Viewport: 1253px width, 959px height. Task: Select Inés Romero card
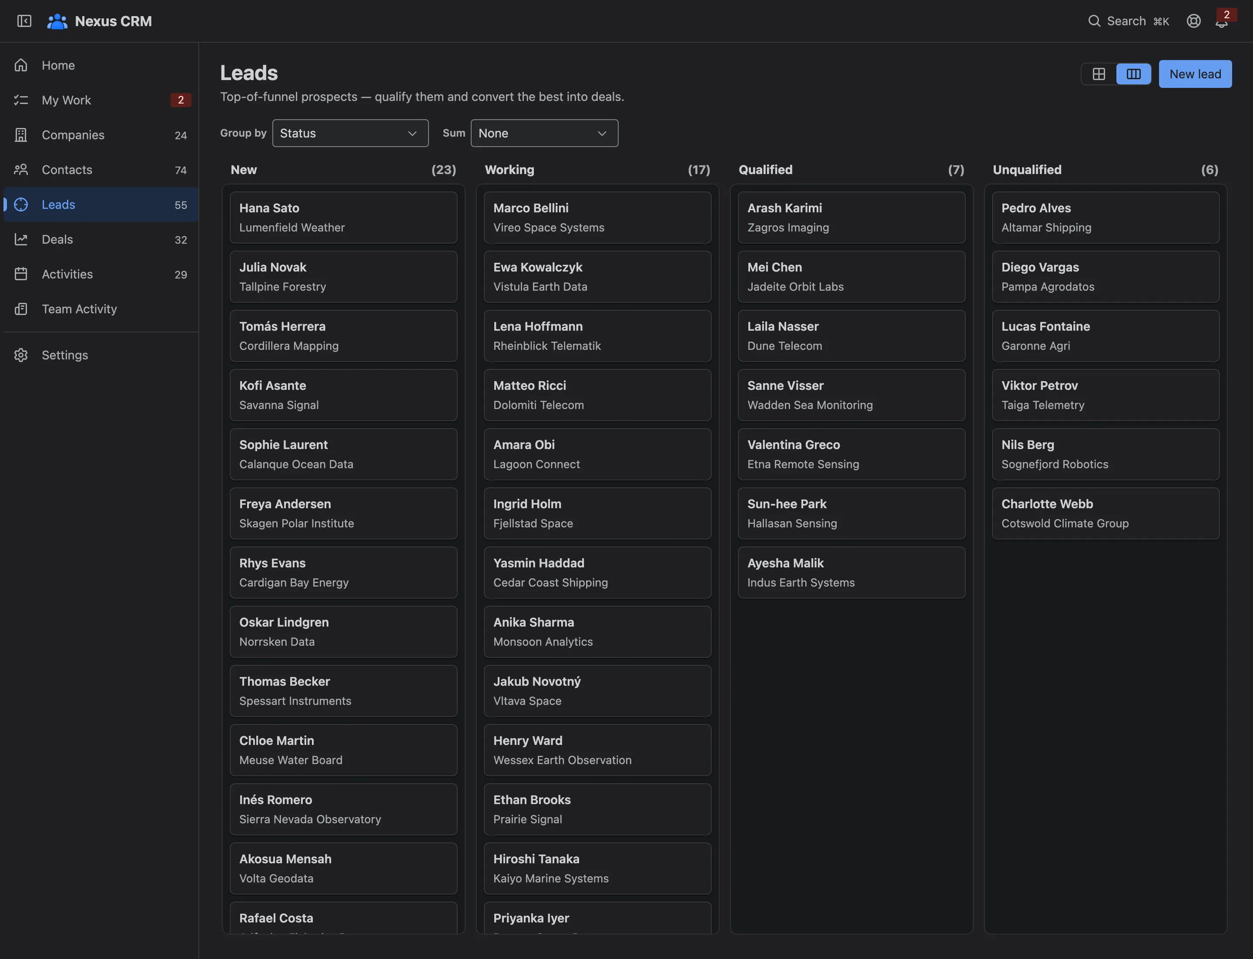coord(344,809)
